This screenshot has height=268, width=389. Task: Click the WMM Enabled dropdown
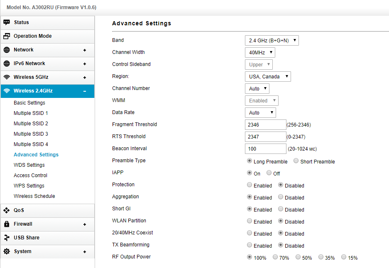click(262, 101)
